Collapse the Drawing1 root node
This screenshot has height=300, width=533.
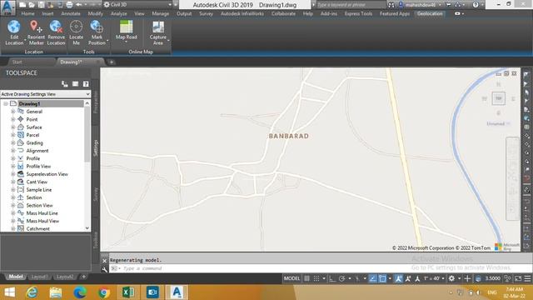coord(6,103)
